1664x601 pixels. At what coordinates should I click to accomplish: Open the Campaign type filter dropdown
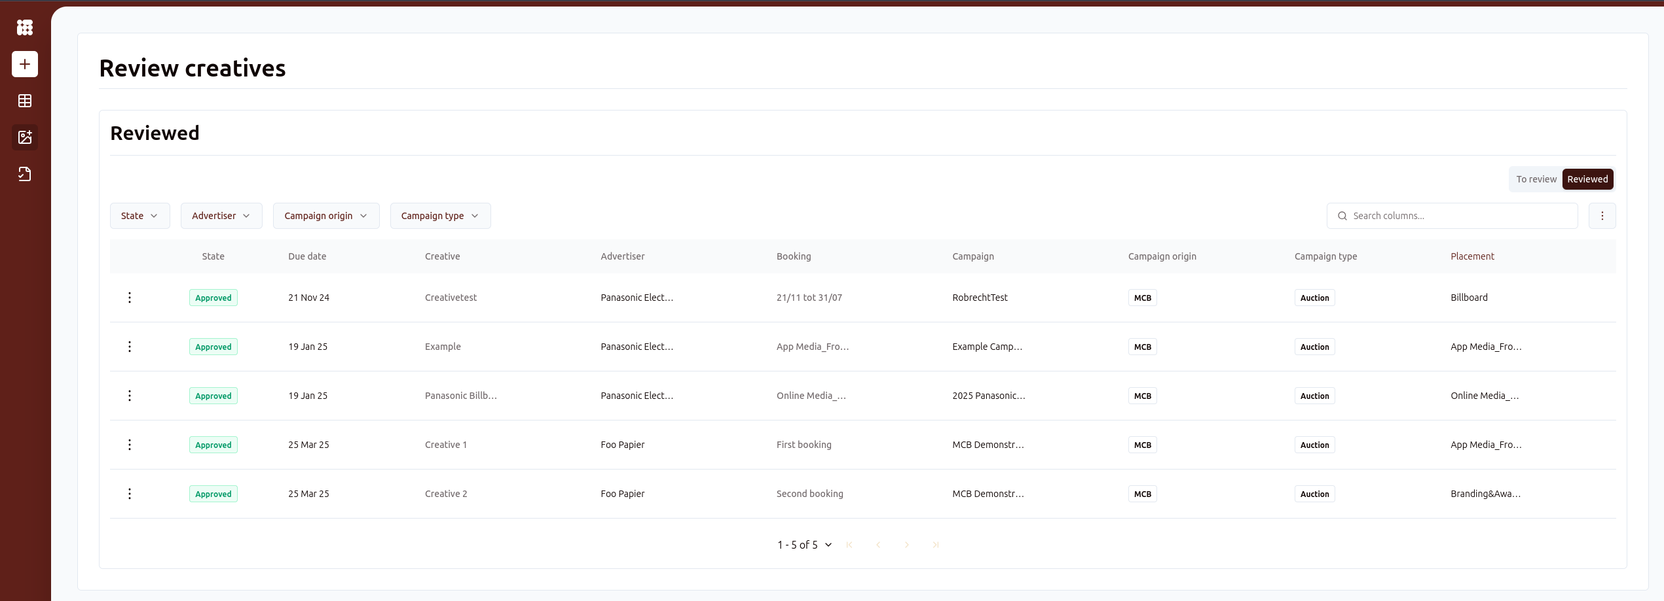coord(440,216)
